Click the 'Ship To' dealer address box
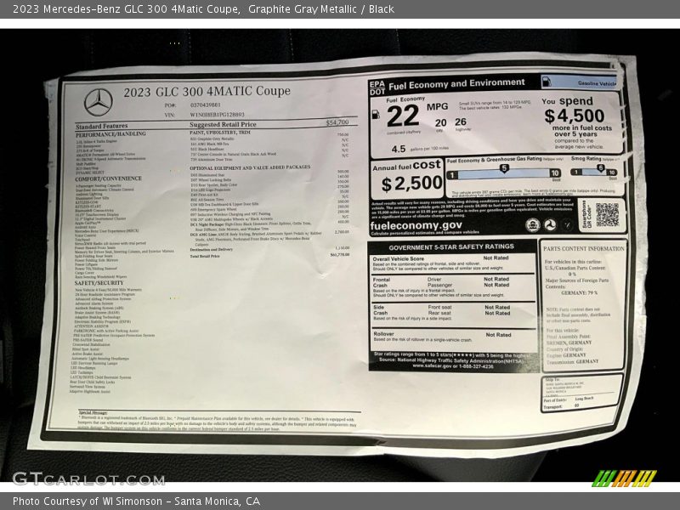 tap(582, 393)
